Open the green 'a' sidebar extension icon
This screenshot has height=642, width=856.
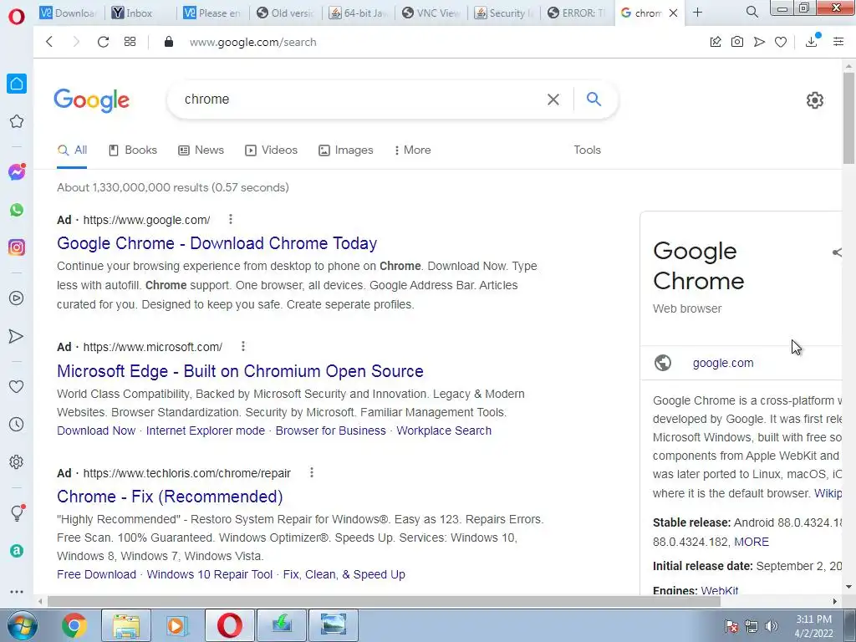click(x=17, y=551)
